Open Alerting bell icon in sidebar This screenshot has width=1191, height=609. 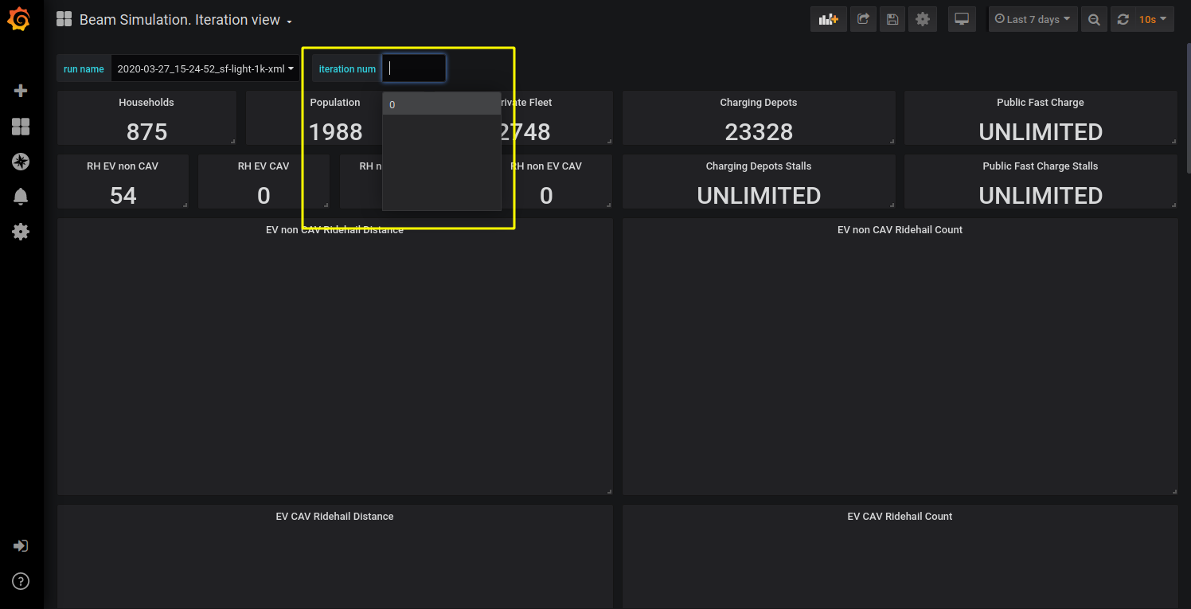21,197
